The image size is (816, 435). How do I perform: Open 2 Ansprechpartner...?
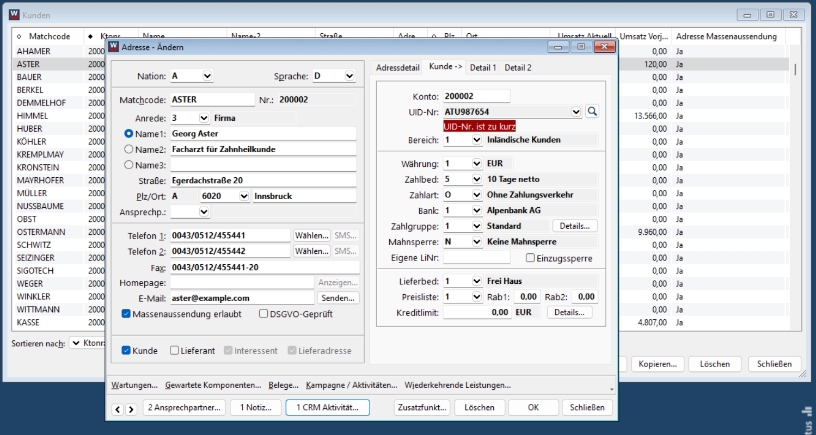tap(184, 407)
